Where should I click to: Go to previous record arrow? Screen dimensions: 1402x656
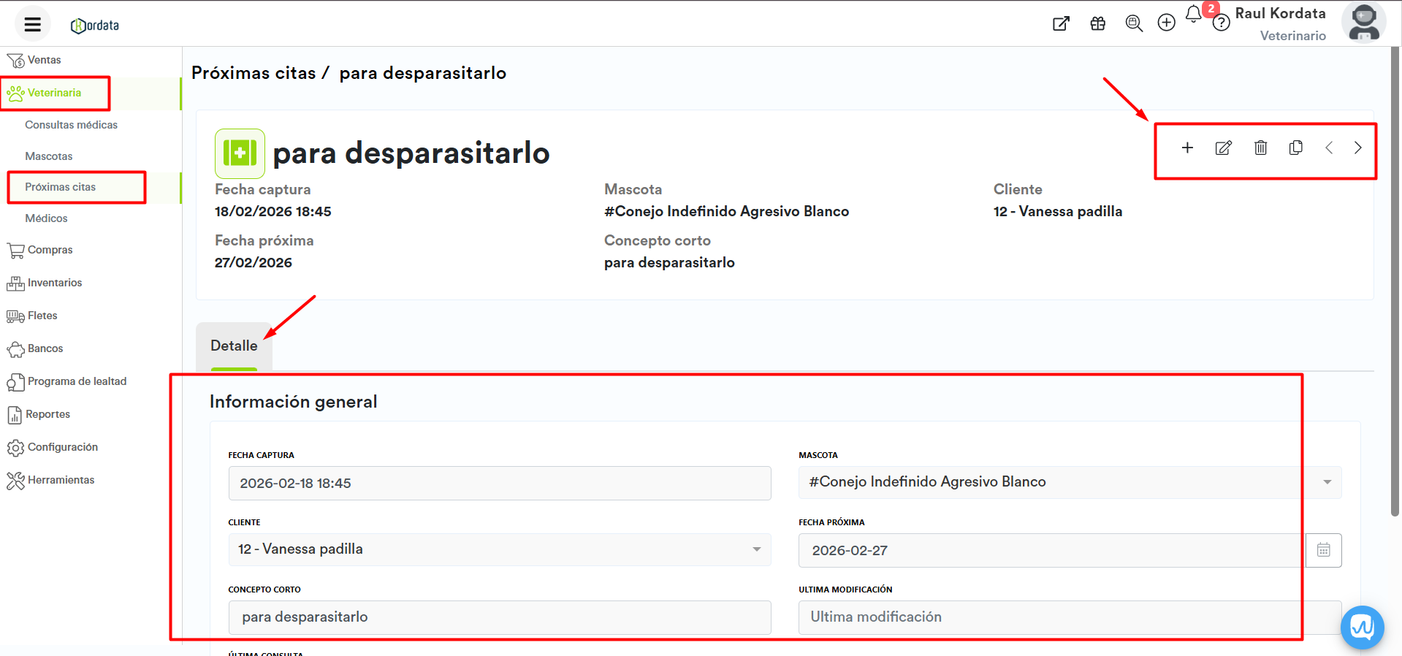[1329, 148]
